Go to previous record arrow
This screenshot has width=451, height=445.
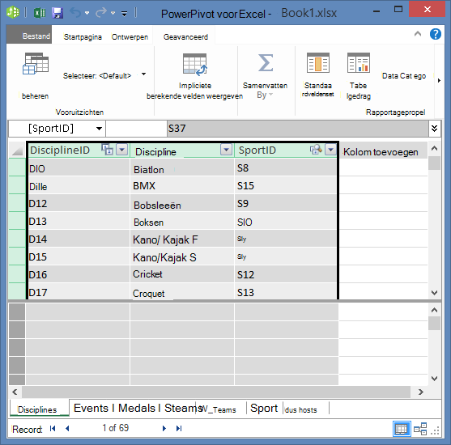pyautogui.click(x=67, y=428)
